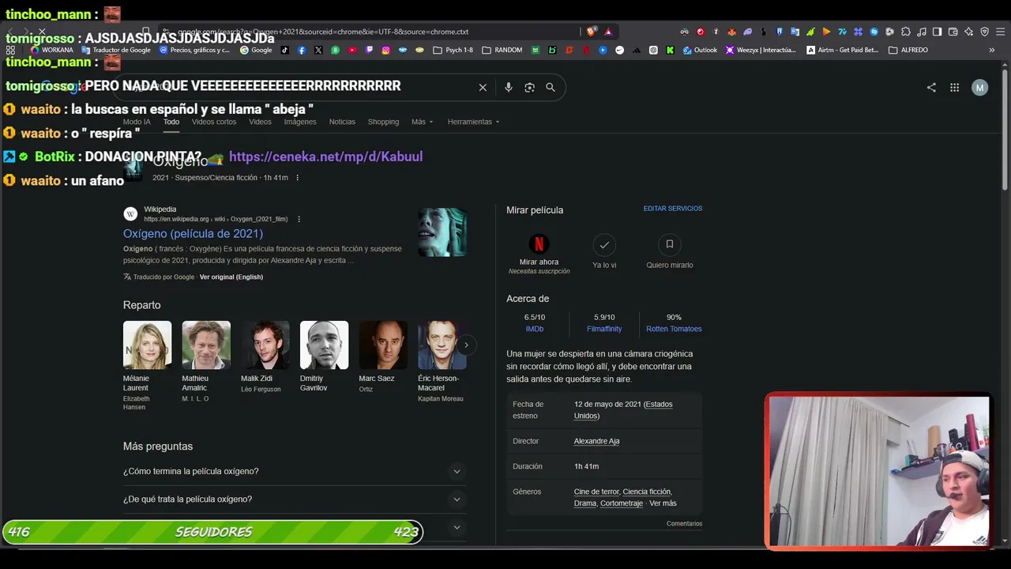Open the Filmaffinity rating link

[604, 329]
